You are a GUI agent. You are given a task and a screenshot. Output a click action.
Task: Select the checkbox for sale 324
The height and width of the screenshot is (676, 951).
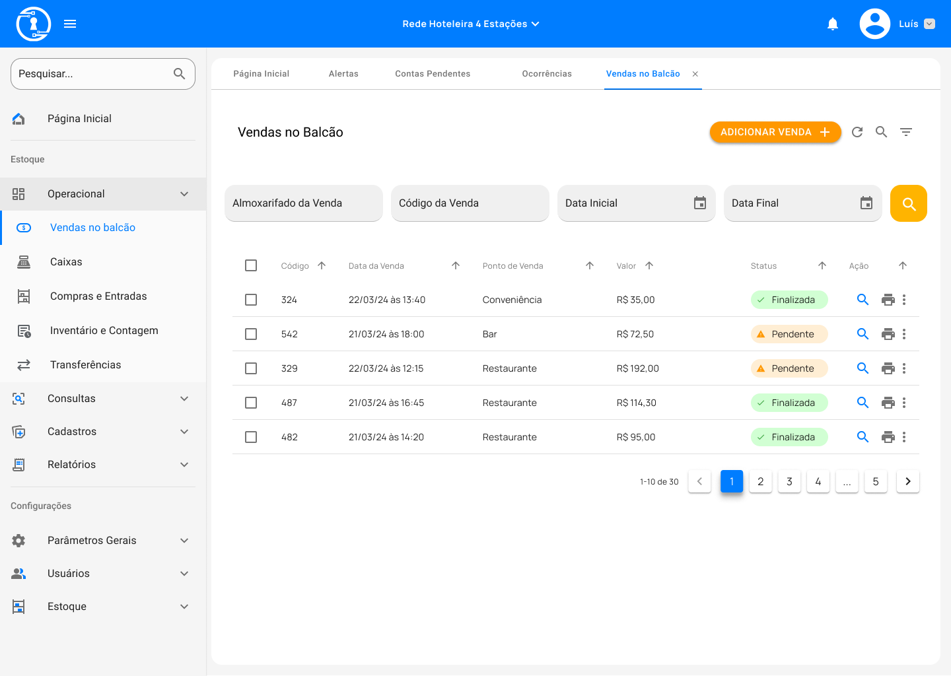click(251, 300)
